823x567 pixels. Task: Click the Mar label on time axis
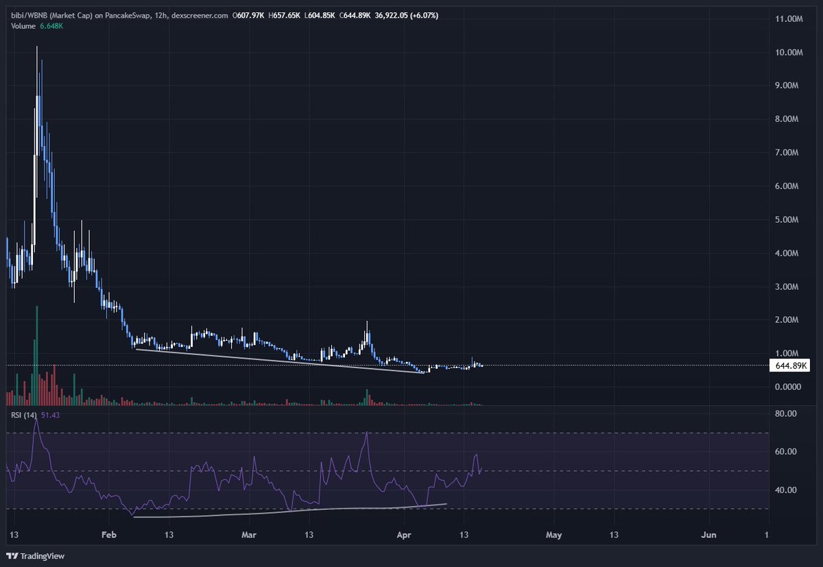[x=250, y=534]
